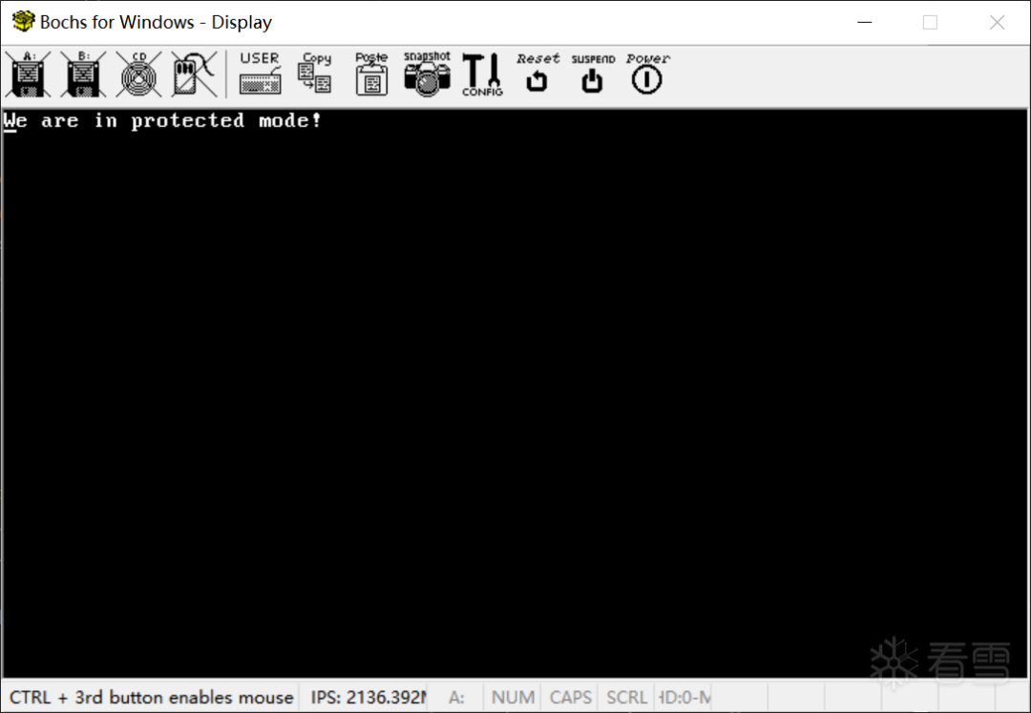Click the floppy drive A: icon
The image size is (1031, 713).
point(28,74)
